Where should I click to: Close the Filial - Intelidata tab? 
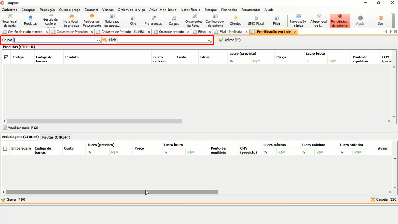tap(247, 32)
